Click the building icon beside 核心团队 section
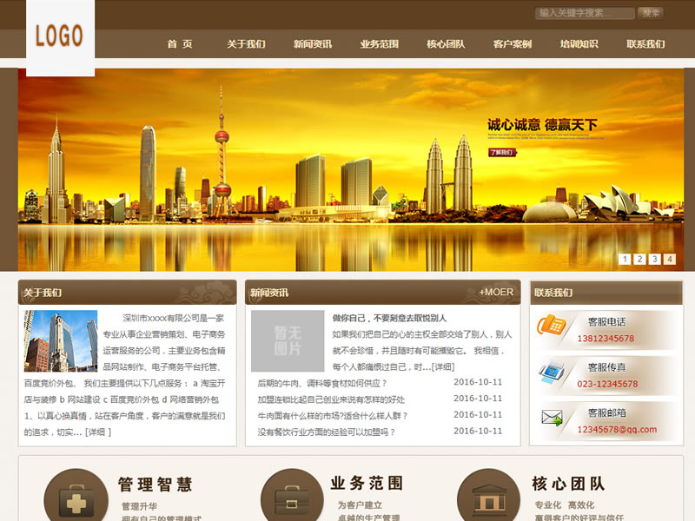The width and height of the screenshot is (695, 521). tap(488, 496)
